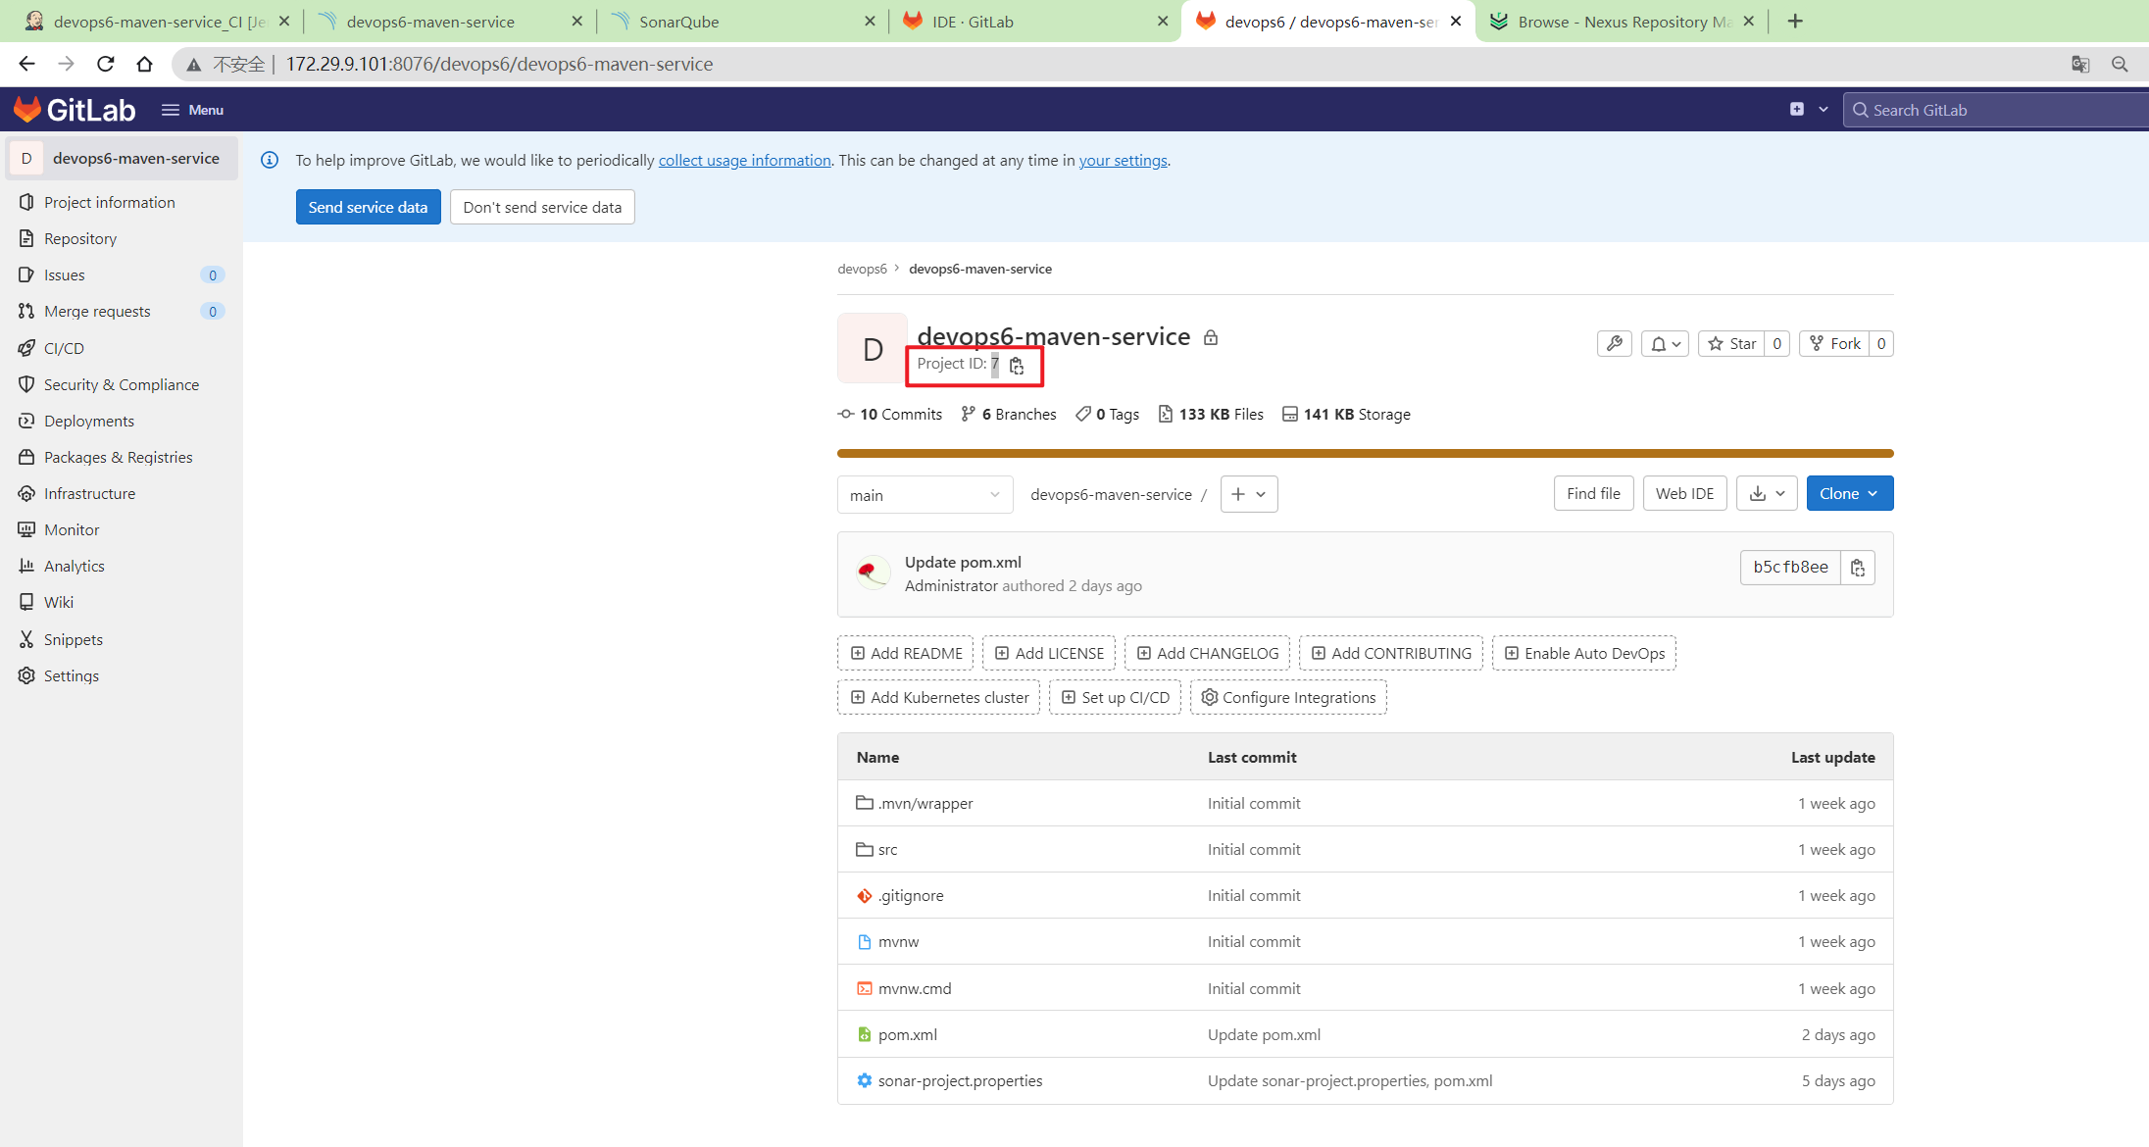2149x1147 pixels.
Task: Click Don't send service data button
Action: [x=542, y=207]
